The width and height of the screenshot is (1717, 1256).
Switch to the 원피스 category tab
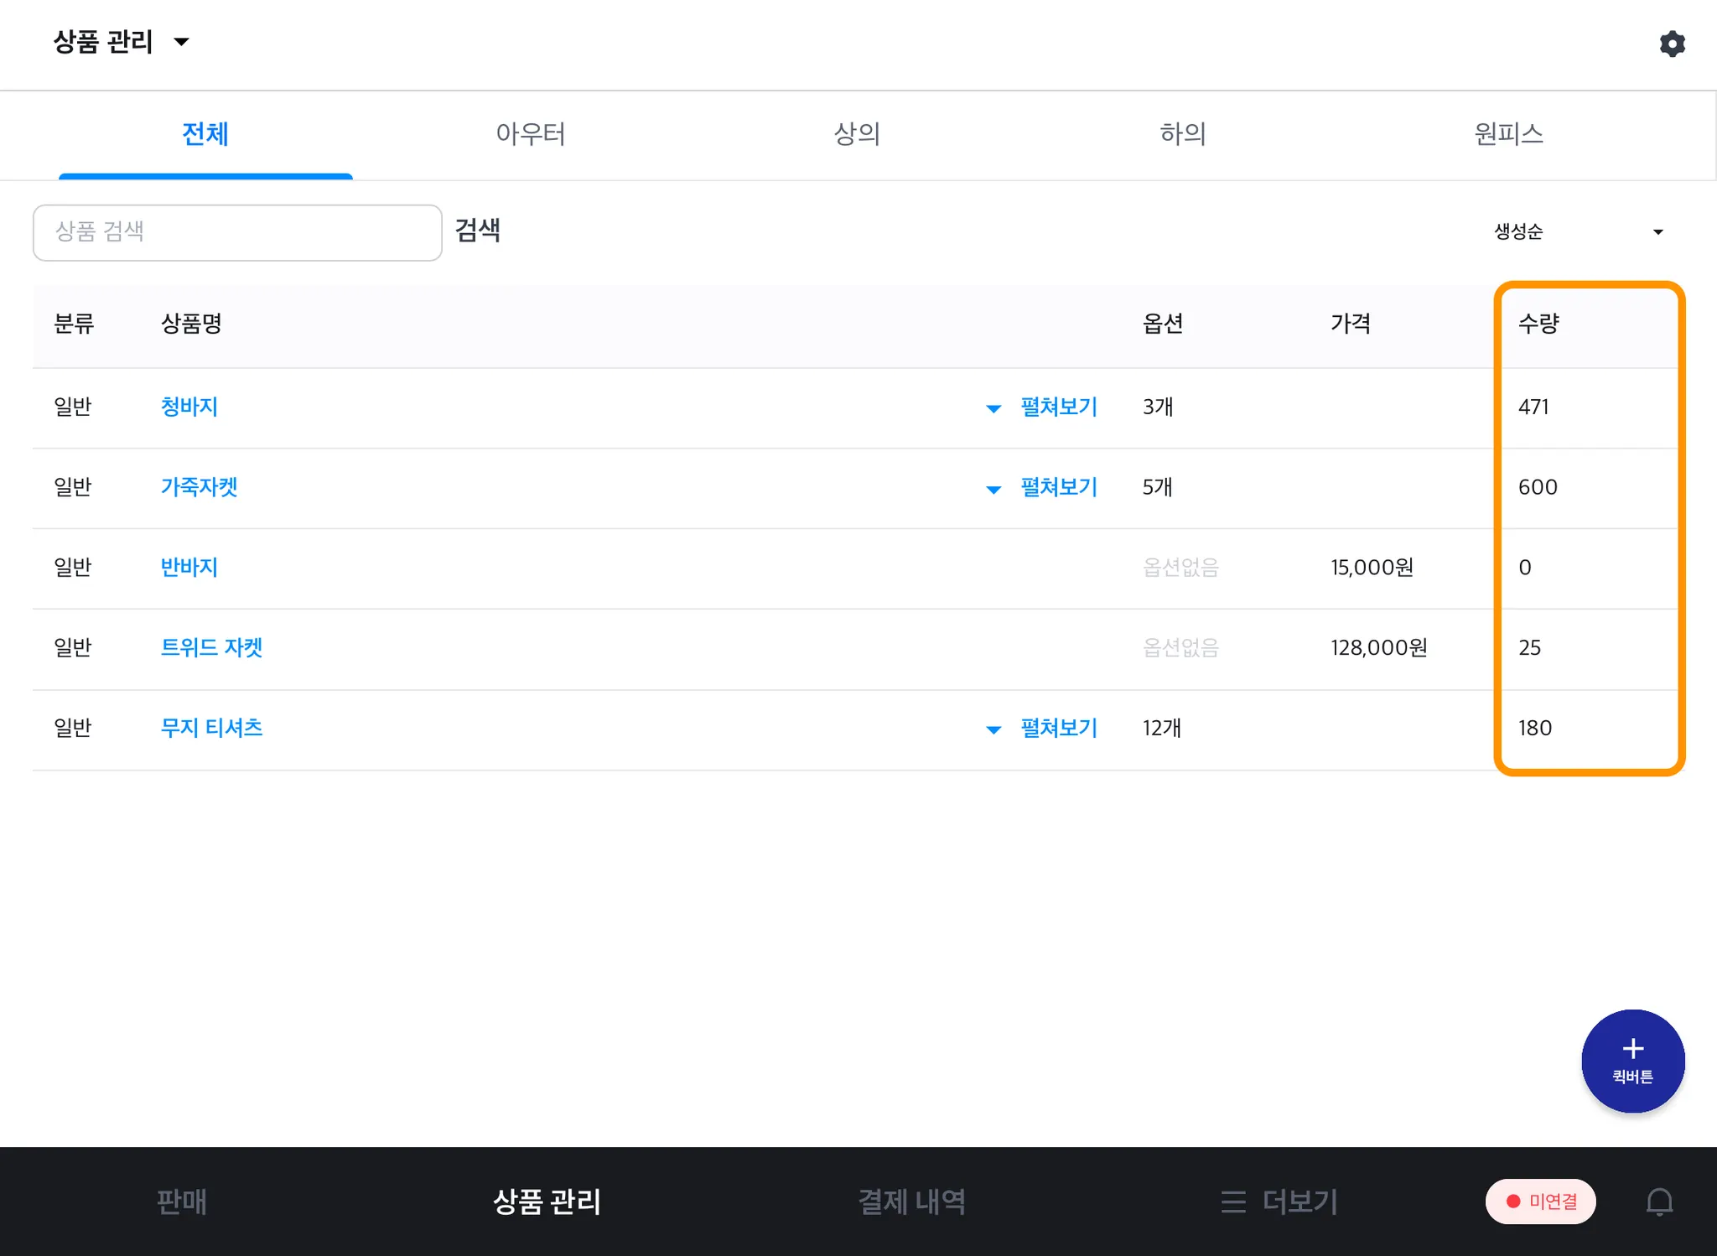click(1508, 134)
